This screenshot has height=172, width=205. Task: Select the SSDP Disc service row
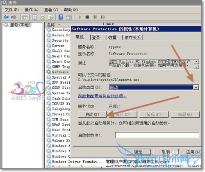58,88
